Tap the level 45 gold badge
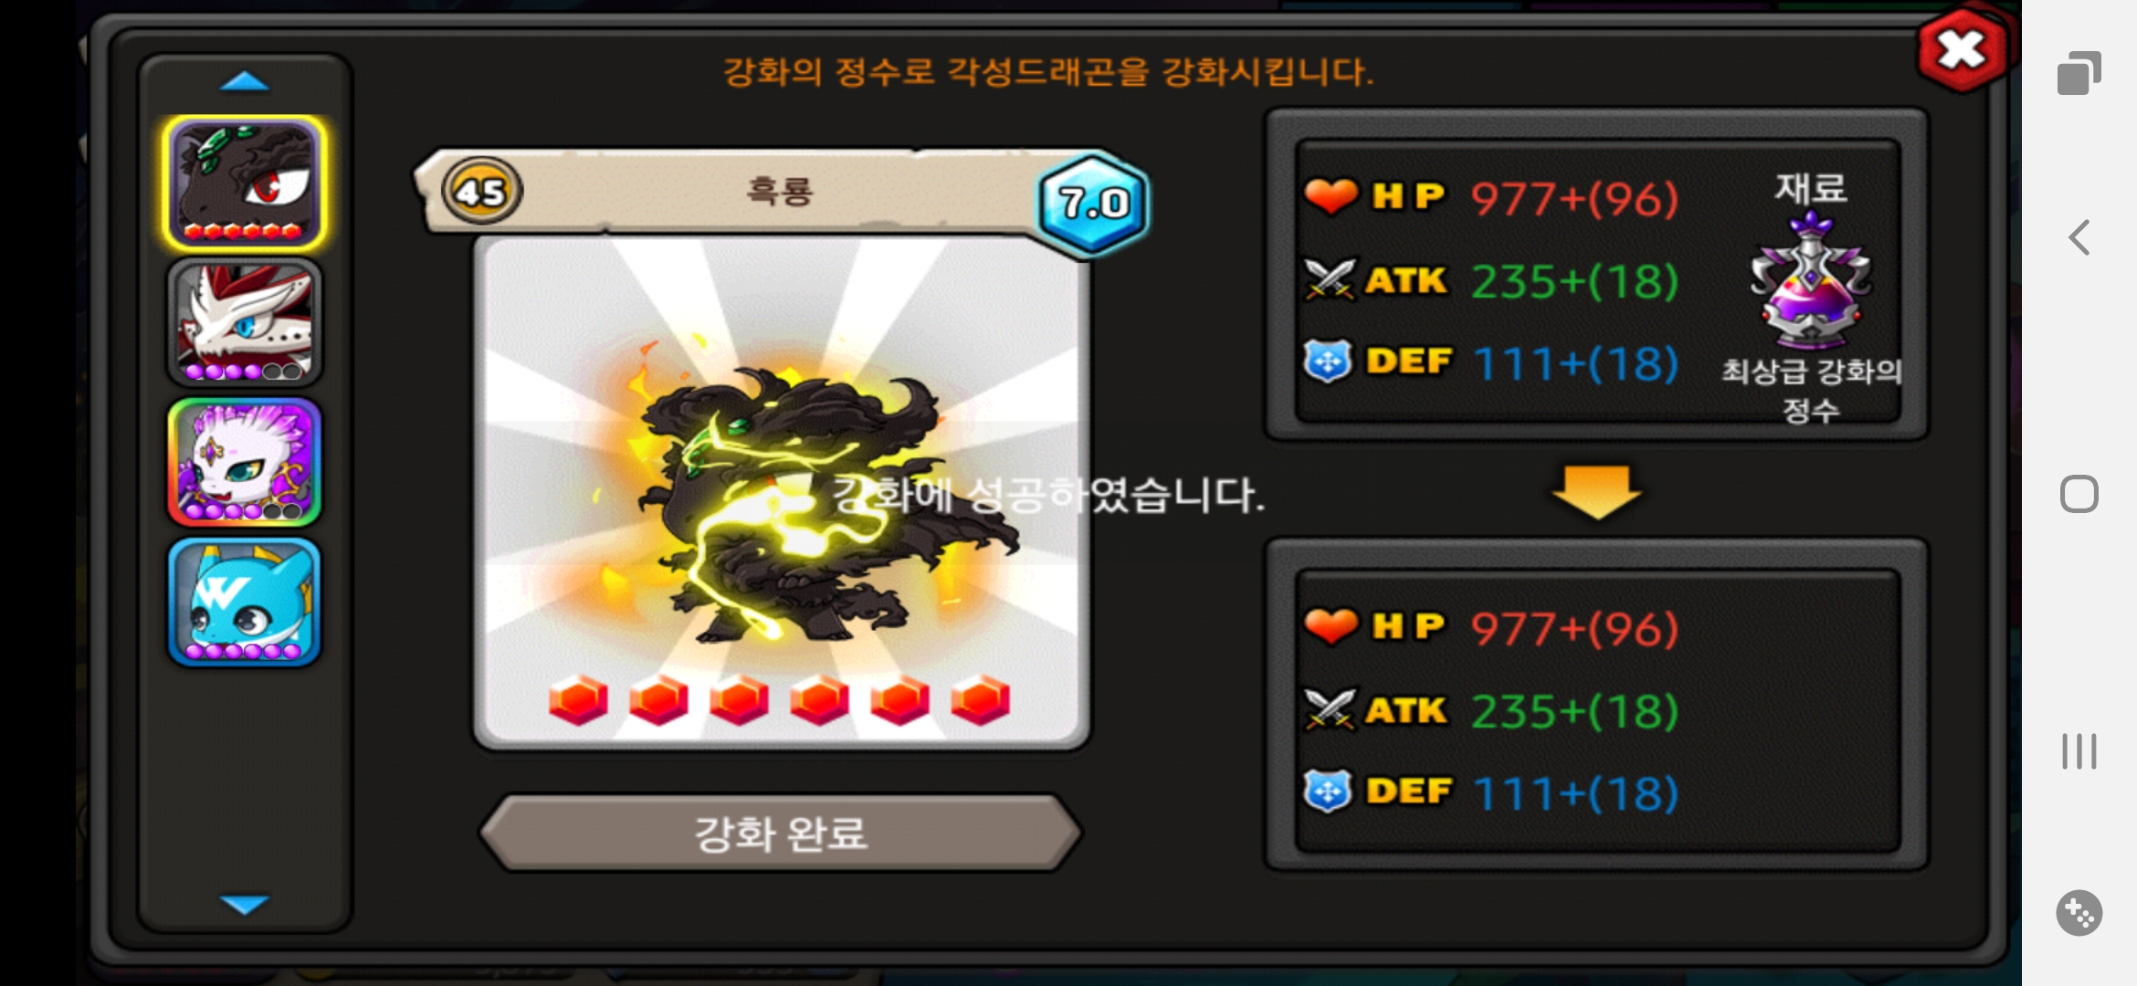The height and width of the screenshot is (986, 2137). click(x=481, y=192)
